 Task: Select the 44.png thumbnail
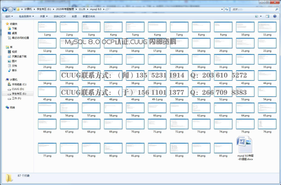tap(267, 75)
